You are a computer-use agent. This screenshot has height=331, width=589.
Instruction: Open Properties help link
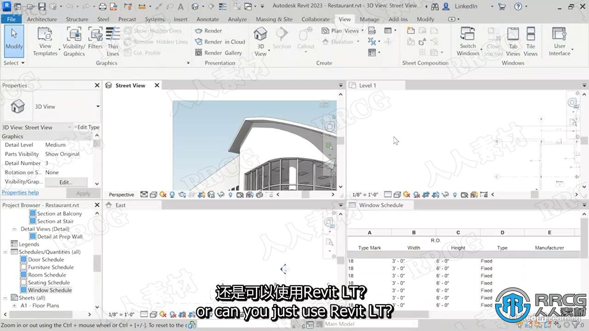(20, 193)
